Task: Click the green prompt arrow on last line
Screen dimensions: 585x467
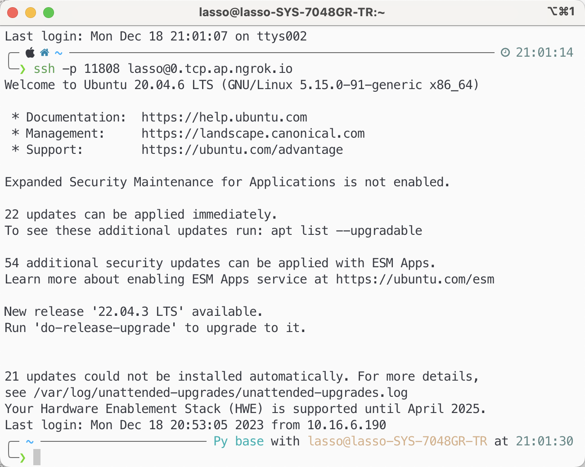Action: tap(22, 458)
